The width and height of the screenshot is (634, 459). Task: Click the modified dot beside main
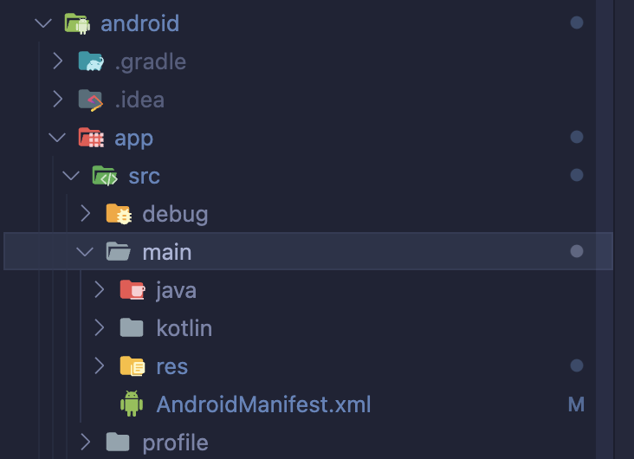click(577, 252)
